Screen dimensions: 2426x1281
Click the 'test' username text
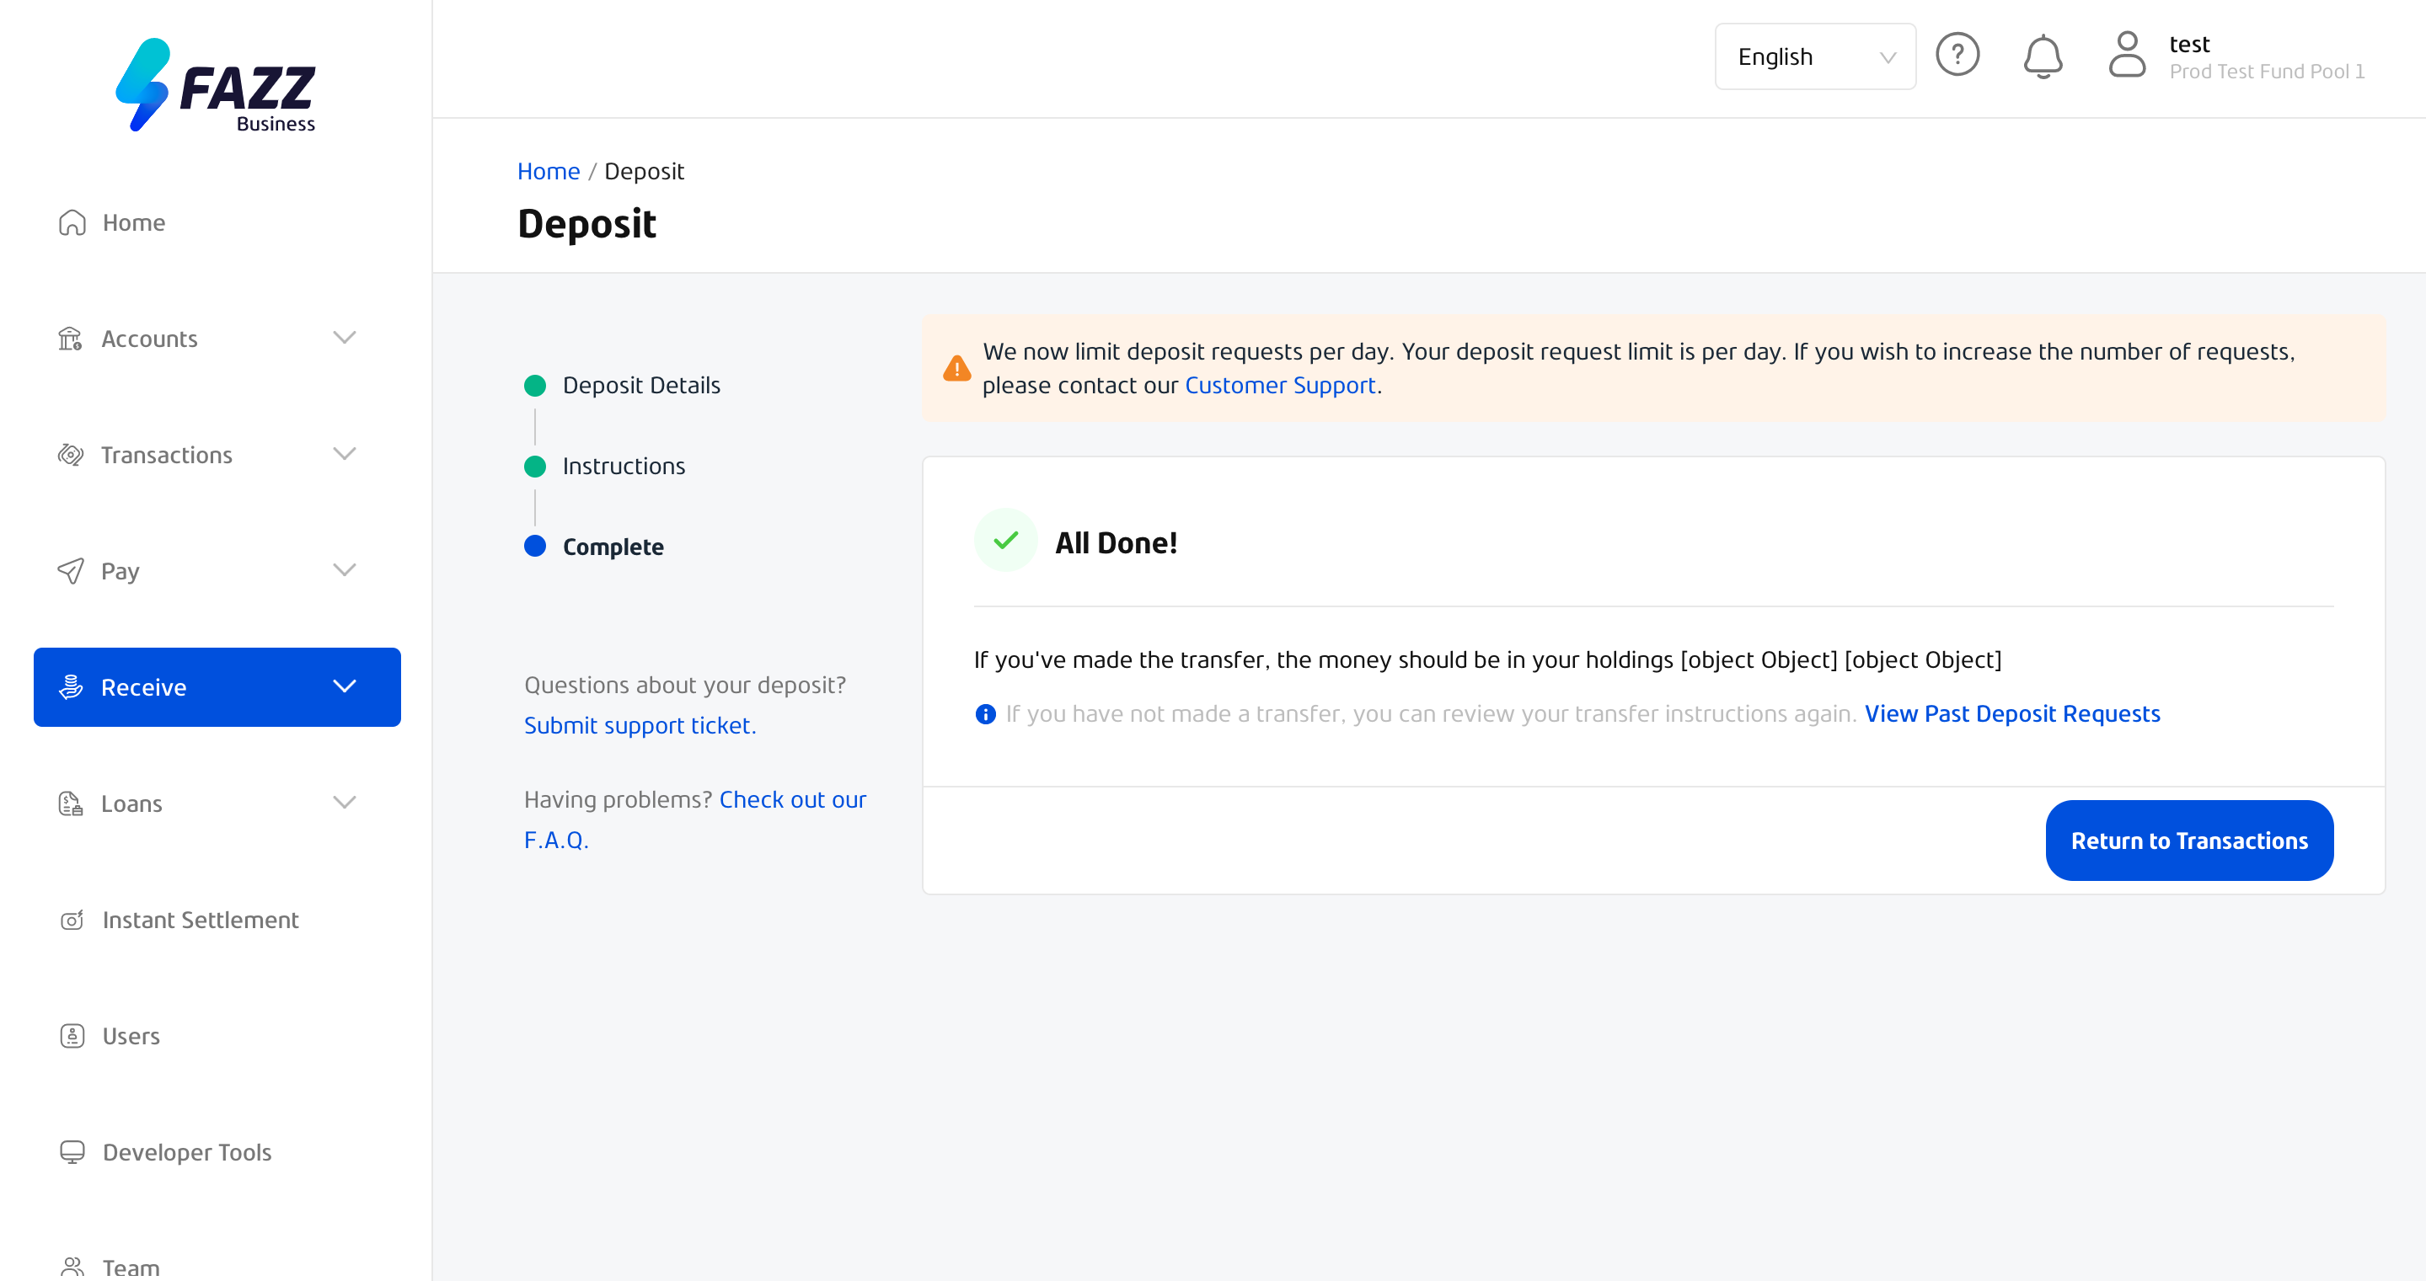coord(2188,45)
